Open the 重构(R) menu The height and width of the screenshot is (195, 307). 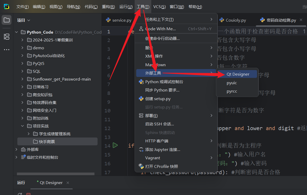point(108,7)
